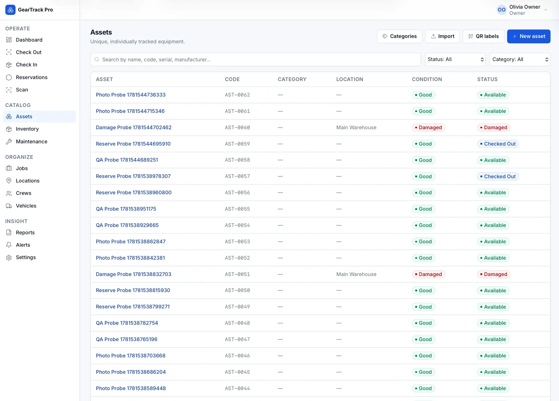Click the OO user avatar
The image size is (559, 401).
pyautogui.click(x=502, y=10)
